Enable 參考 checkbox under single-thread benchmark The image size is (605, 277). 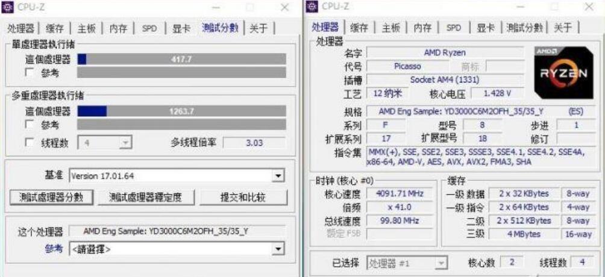click(29, 72)
